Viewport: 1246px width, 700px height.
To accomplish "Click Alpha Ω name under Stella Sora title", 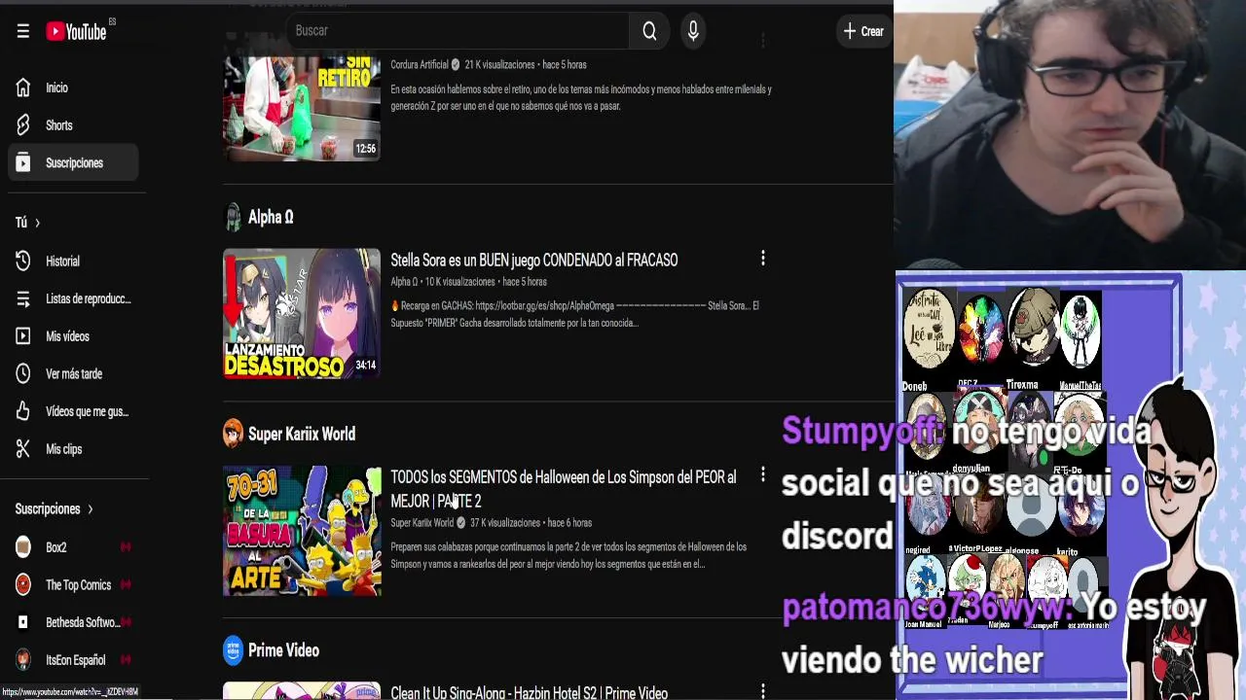I will pos(404,282).
